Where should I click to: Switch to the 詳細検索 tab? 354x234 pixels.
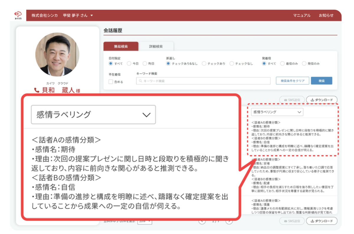click(156, 47)
